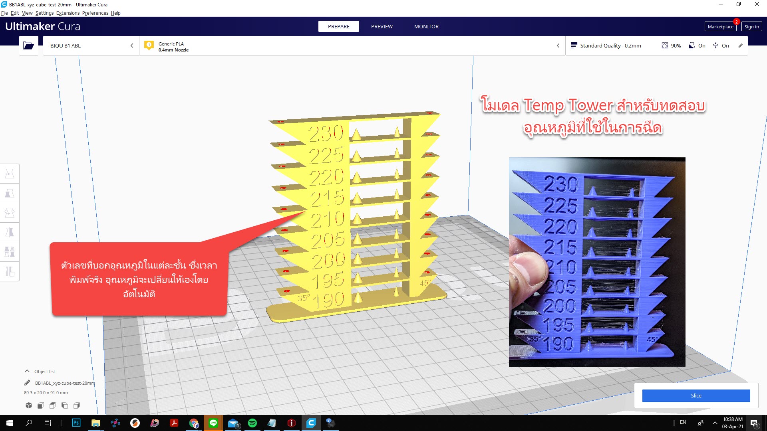Image resolution: width=767 pixels, height=431 pixels.
Task: Select the Move tool in left toolbar
Action: (x=10, y=174)
